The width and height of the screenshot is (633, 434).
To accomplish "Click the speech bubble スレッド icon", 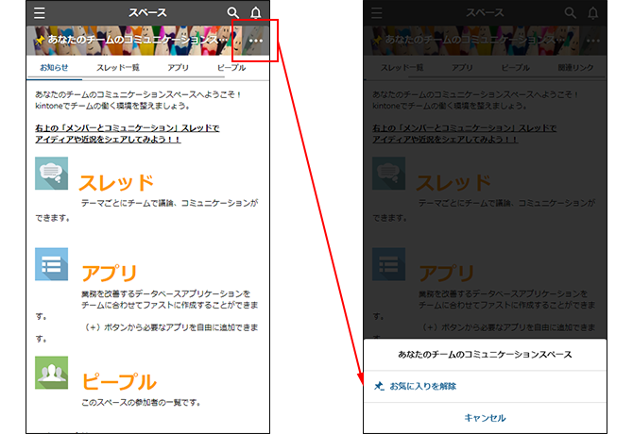I will pyautogui.click(x=51, y=174).
